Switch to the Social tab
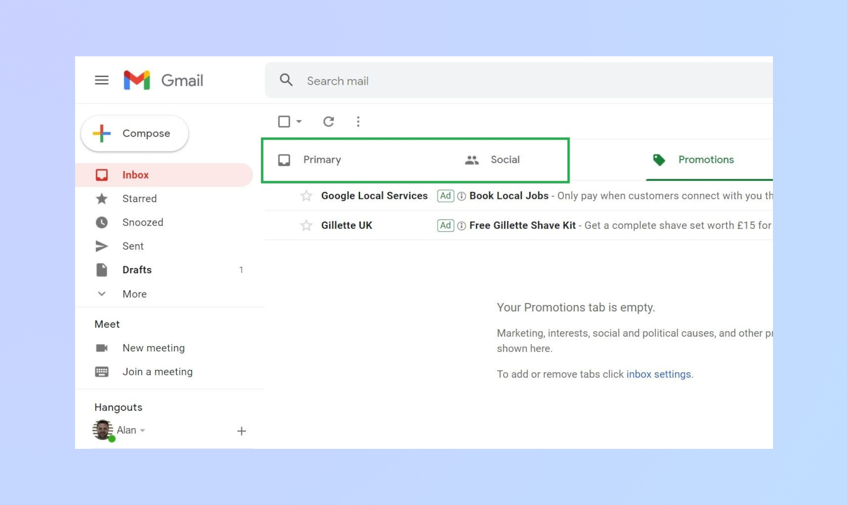 click(505, 160)
